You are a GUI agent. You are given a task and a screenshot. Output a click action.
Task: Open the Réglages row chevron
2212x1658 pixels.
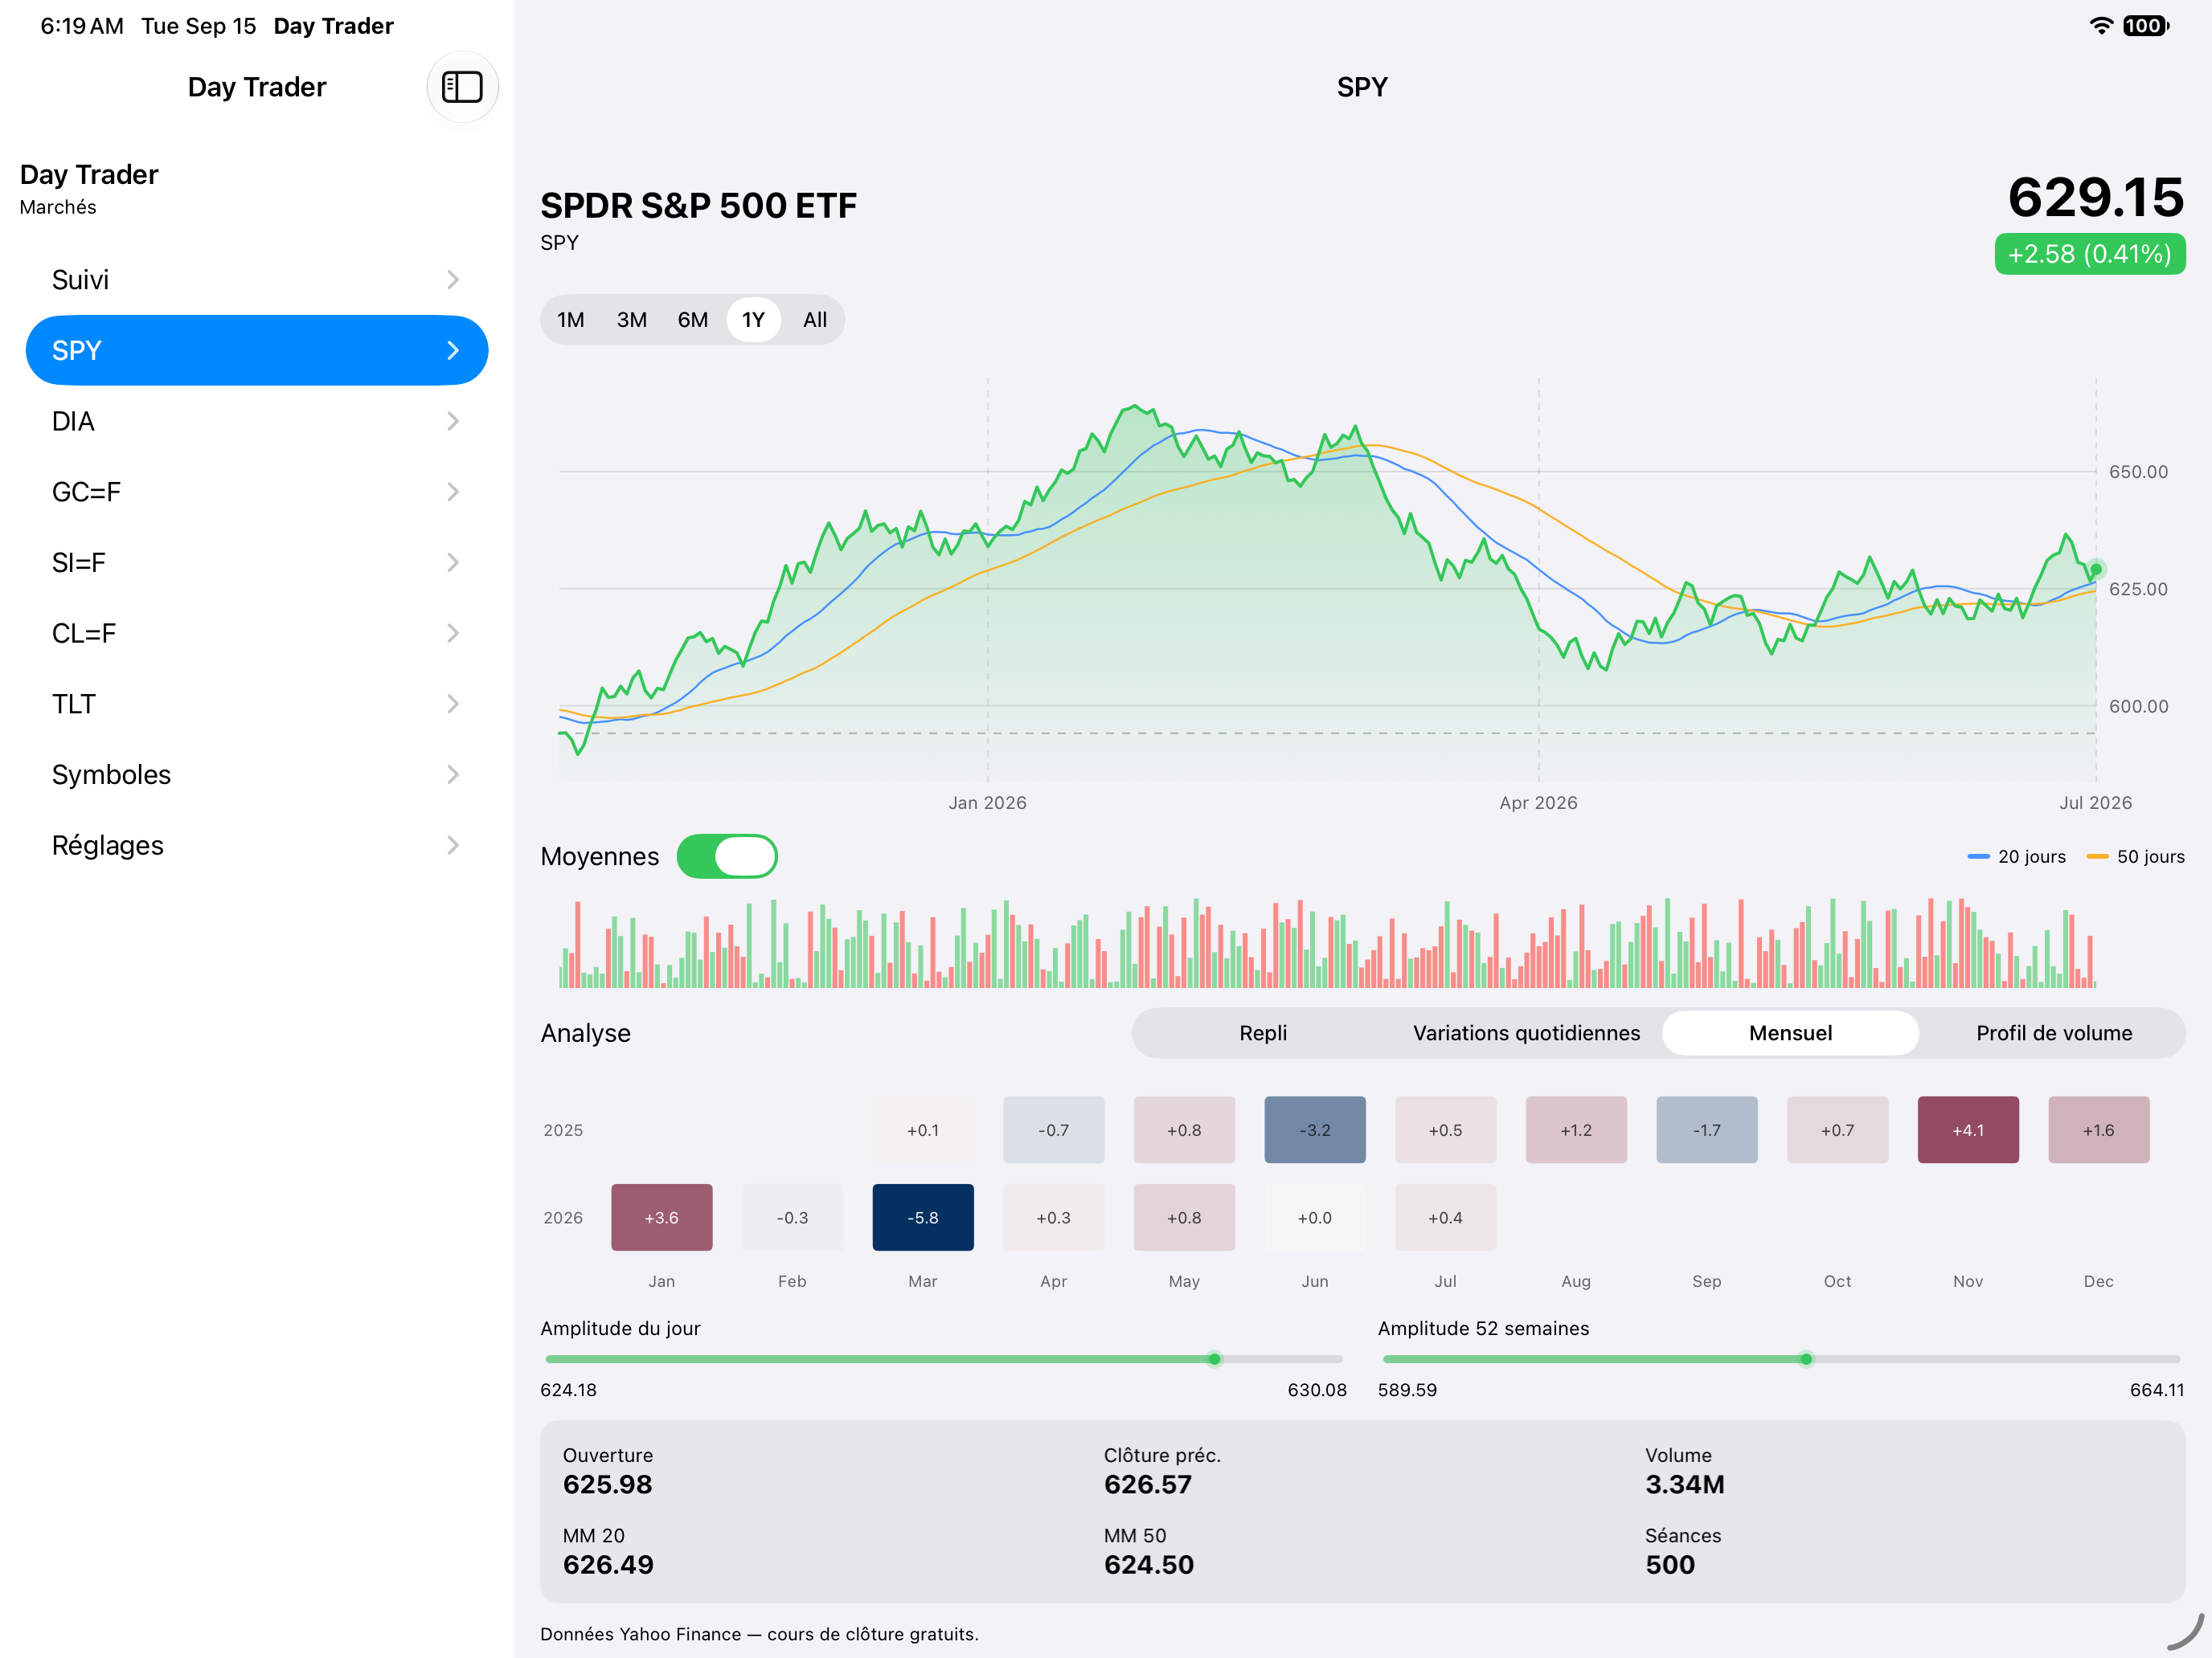pyautogui.click(x=453, y=846)
